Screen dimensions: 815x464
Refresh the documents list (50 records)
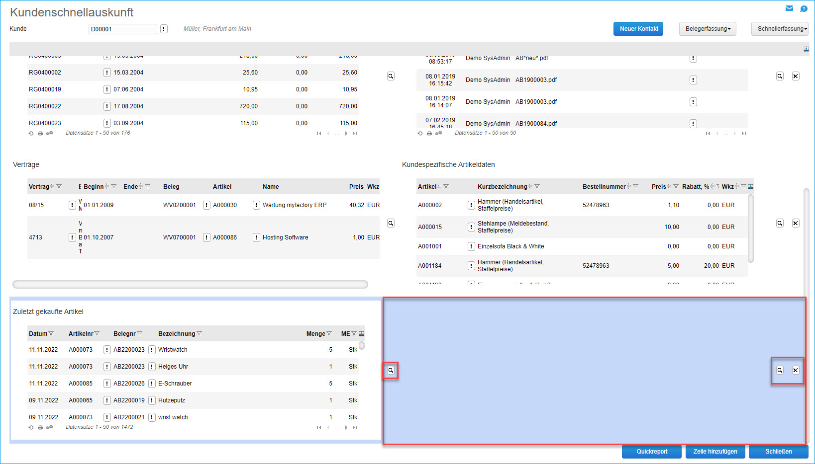tap(420, 133)
